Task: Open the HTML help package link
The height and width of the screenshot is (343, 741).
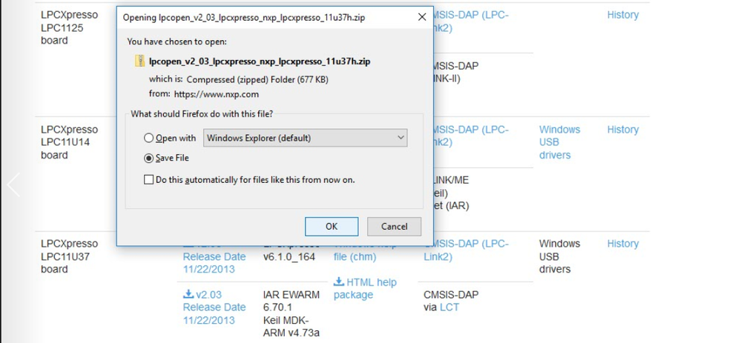Action: tap(365, 288)
